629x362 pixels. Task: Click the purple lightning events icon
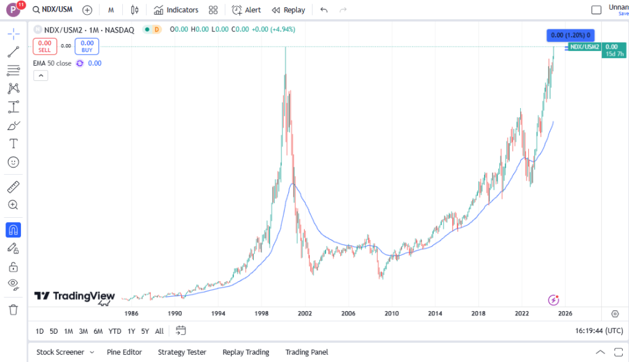tap(553, 299)
